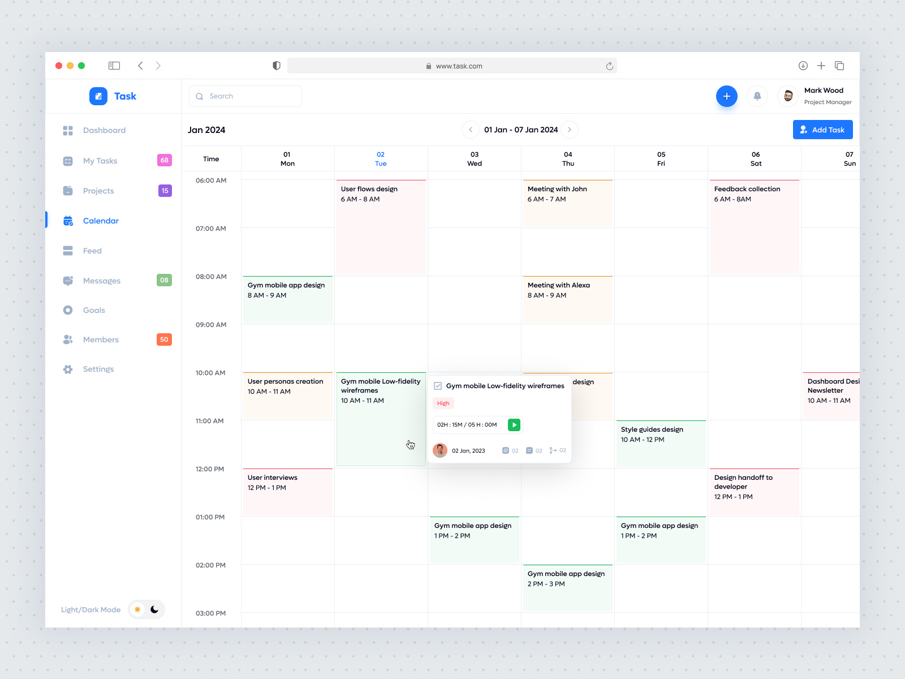The width and height of the screenshot is (905, 679).
Task: Uncheck the Gym mobile Low-fidelity wireframes checkbox
Action: click(x=438, y=385)
